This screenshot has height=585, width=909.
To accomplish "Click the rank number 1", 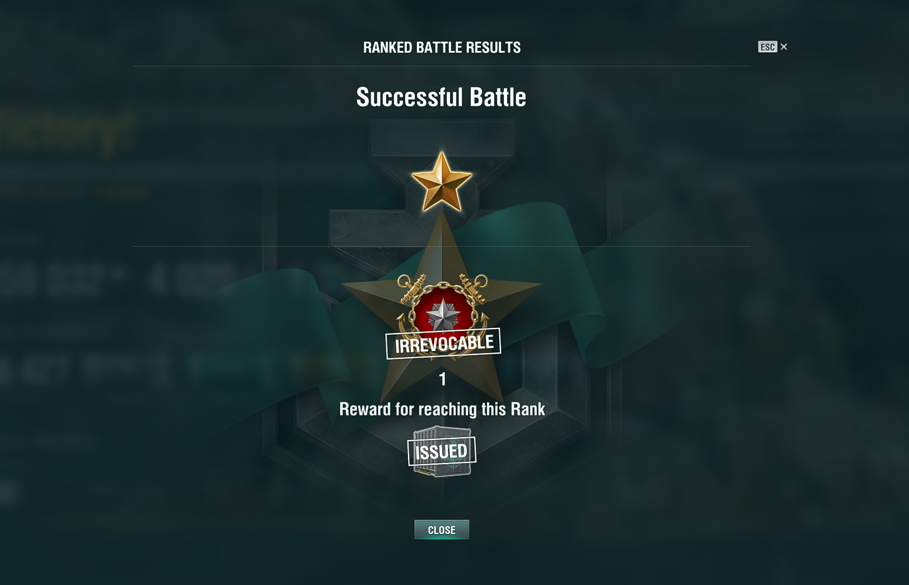I will (442, 380).
